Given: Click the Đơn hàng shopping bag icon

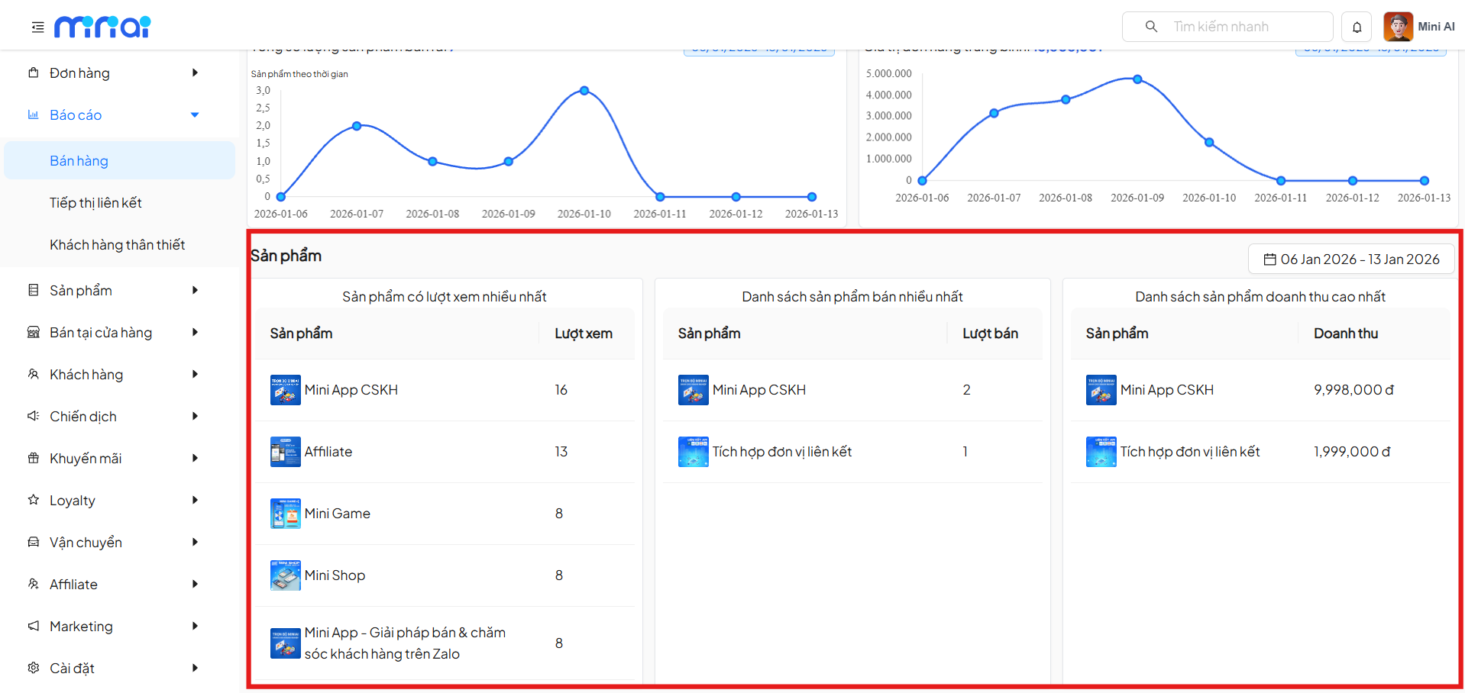Looking at the screenshot, I should (33, 73).
